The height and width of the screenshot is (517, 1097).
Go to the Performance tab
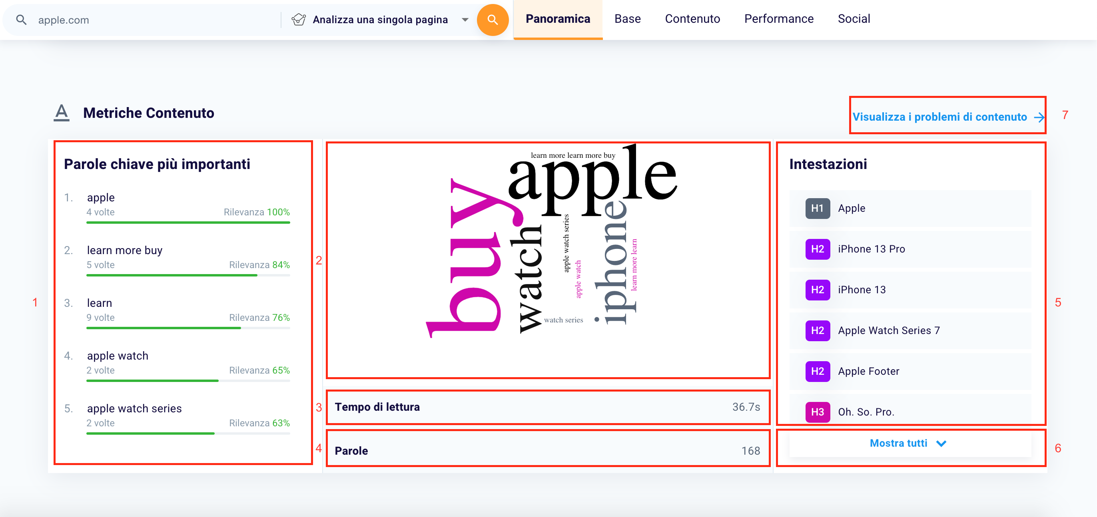pos(778,19)
